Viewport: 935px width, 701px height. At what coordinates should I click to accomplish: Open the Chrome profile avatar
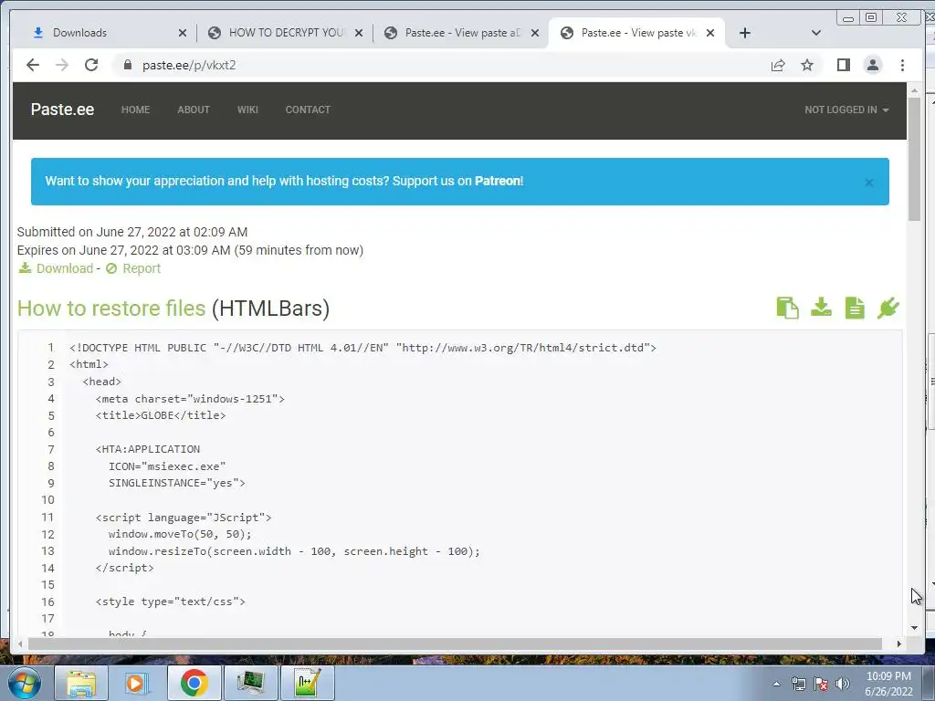[x=872, y=65]
